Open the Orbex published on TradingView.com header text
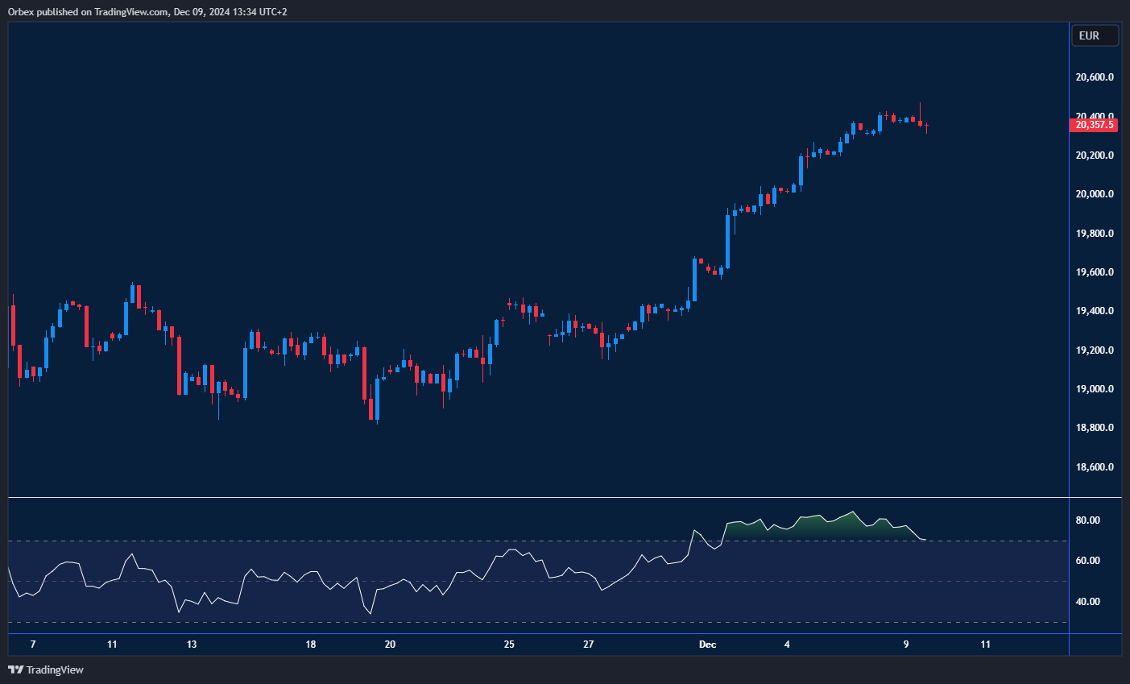Image resolution: width=1130 pixels, height=684 pixels. click(147, 11)
